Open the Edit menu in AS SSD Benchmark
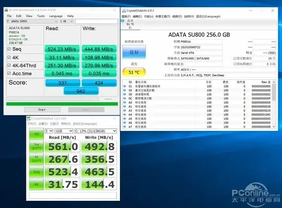This screenshot has width=282, height=208. pos(19,16)
